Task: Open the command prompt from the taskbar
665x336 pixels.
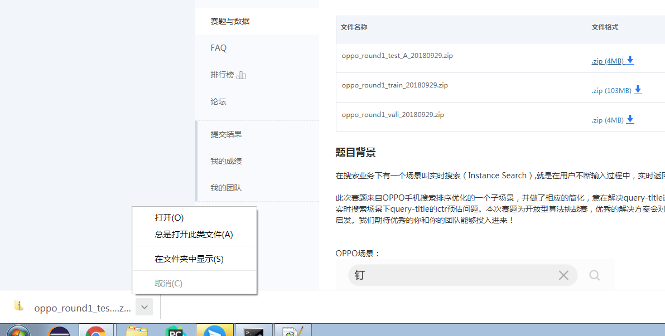Action: 254,330
